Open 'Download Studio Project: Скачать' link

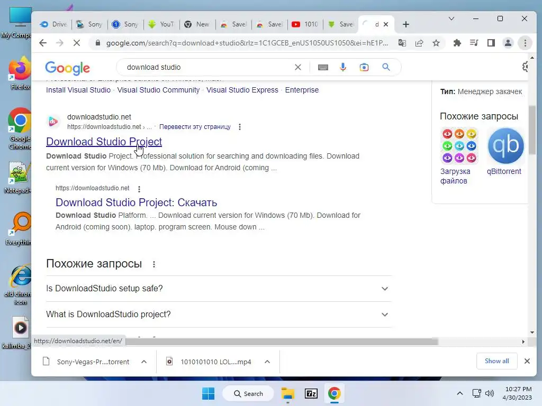pos(136,202)
